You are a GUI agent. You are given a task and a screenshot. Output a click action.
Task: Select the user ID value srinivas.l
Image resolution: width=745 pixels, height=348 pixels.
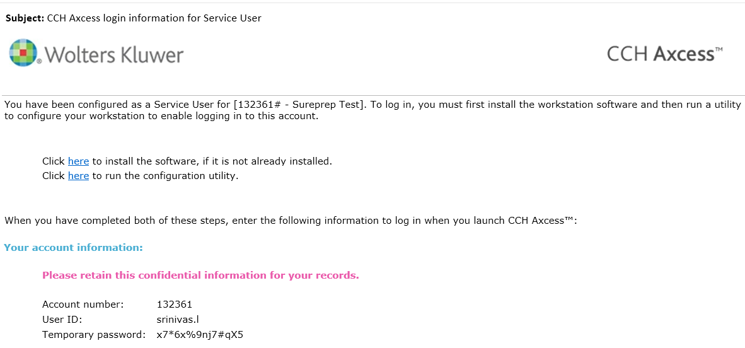tap(178, 320)
